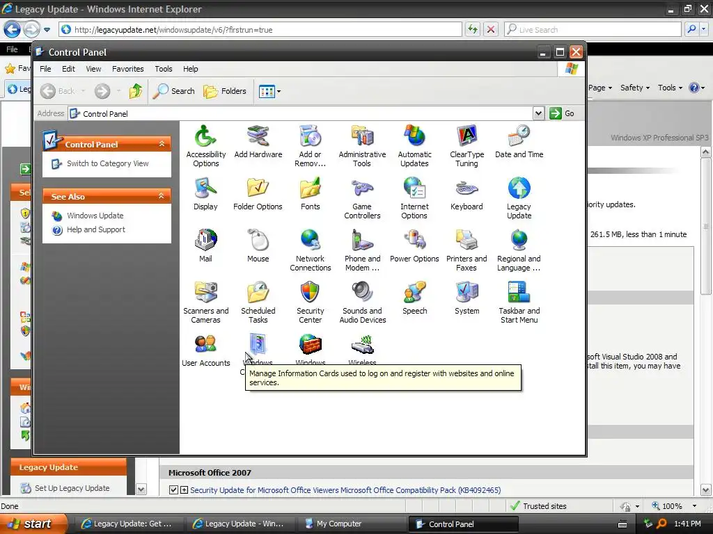Screen dimensions: 713x534
Task: Open Administrative Tools
Action: click(362, 145)
